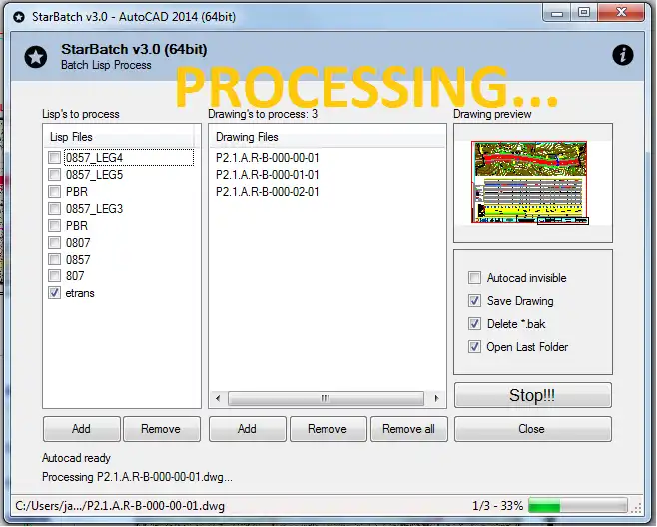Image resolution: width=657 pixels, height=527 pixels.
Task: Click the drawing list horizontal scrollbar thumb
Action: 326,398
